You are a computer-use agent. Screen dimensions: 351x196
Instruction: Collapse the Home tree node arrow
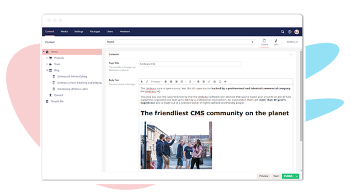pos(44,52)
